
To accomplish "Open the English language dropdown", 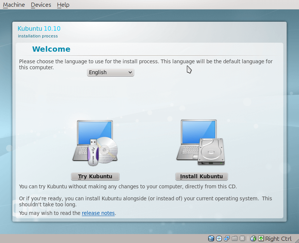I will tap(110, 72).
